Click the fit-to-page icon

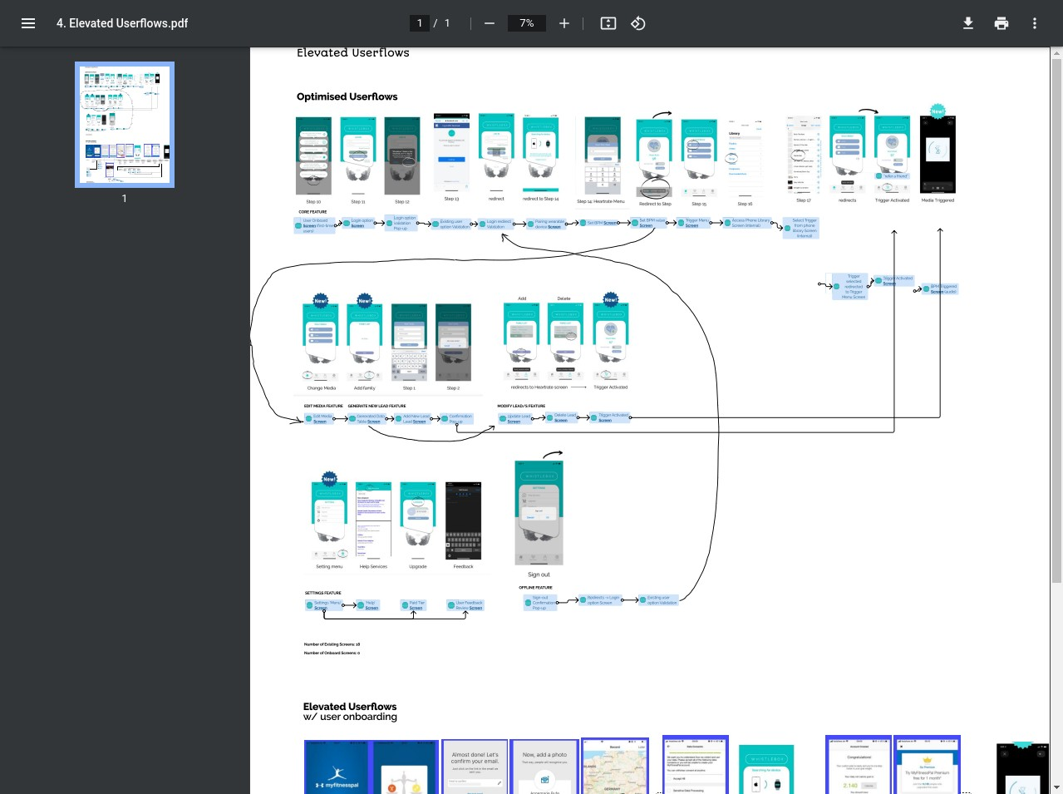[x=608, y=23]
